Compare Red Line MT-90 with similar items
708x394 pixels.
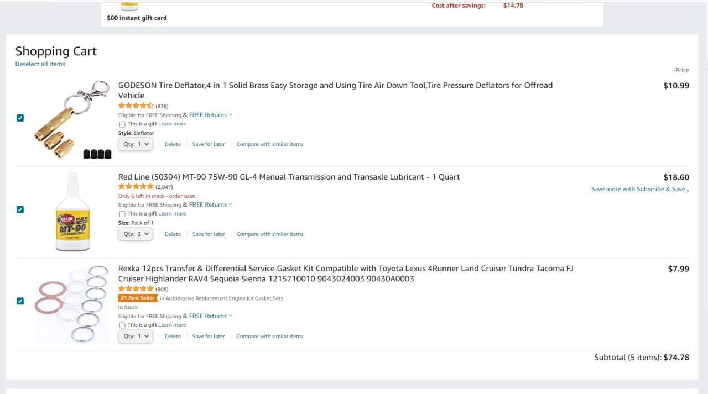click(x=270, y=234)
